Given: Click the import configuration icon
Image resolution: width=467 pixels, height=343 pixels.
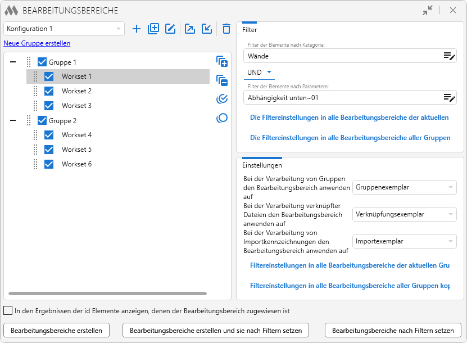Looking at the screenshot, I should [x=207, y=29].
